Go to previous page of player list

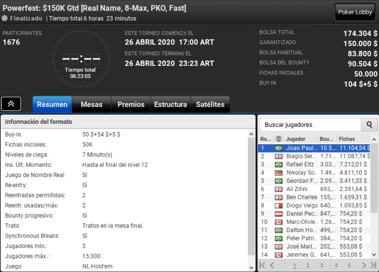click(272, 265)
